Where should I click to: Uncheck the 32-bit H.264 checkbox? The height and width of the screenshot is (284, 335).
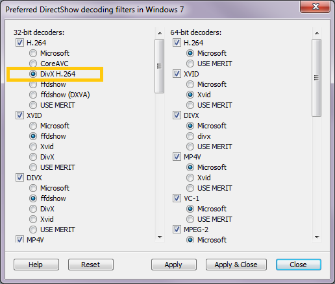coord(19,43)
